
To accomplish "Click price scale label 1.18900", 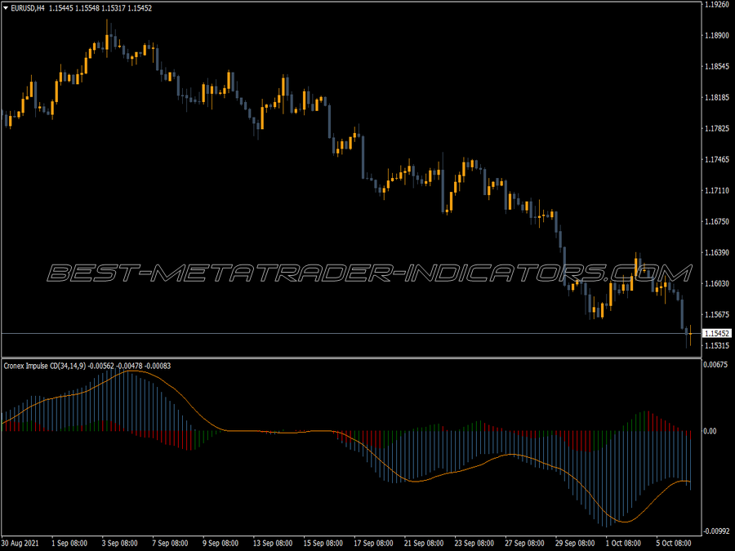I will [717, 36].
